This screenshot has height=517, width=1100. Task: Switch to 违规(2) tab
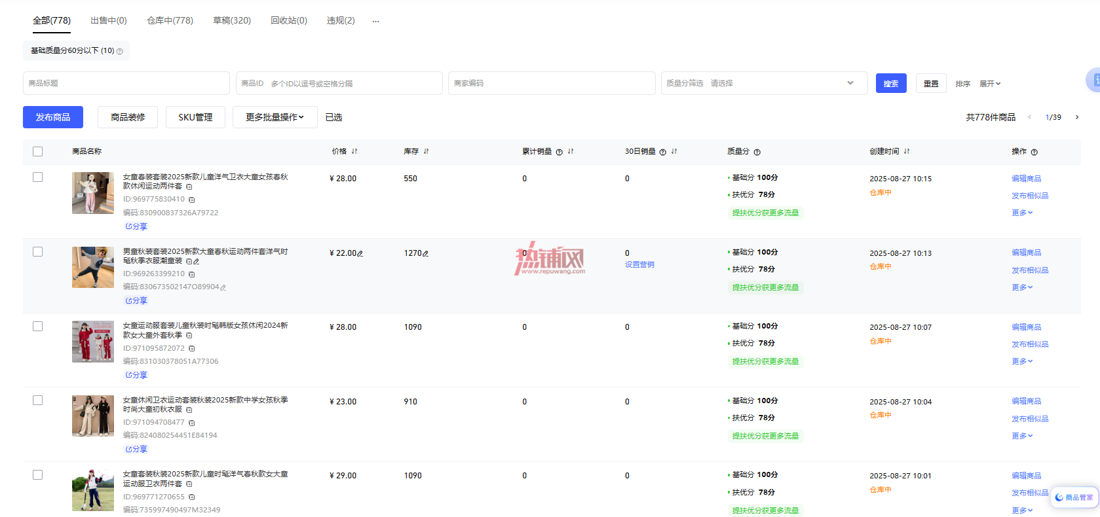pyautogui.click(x=341, y=20)
